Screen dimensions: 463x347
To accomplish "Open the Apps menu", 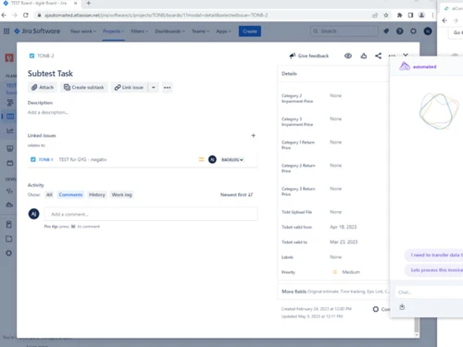I will [223, 31].
